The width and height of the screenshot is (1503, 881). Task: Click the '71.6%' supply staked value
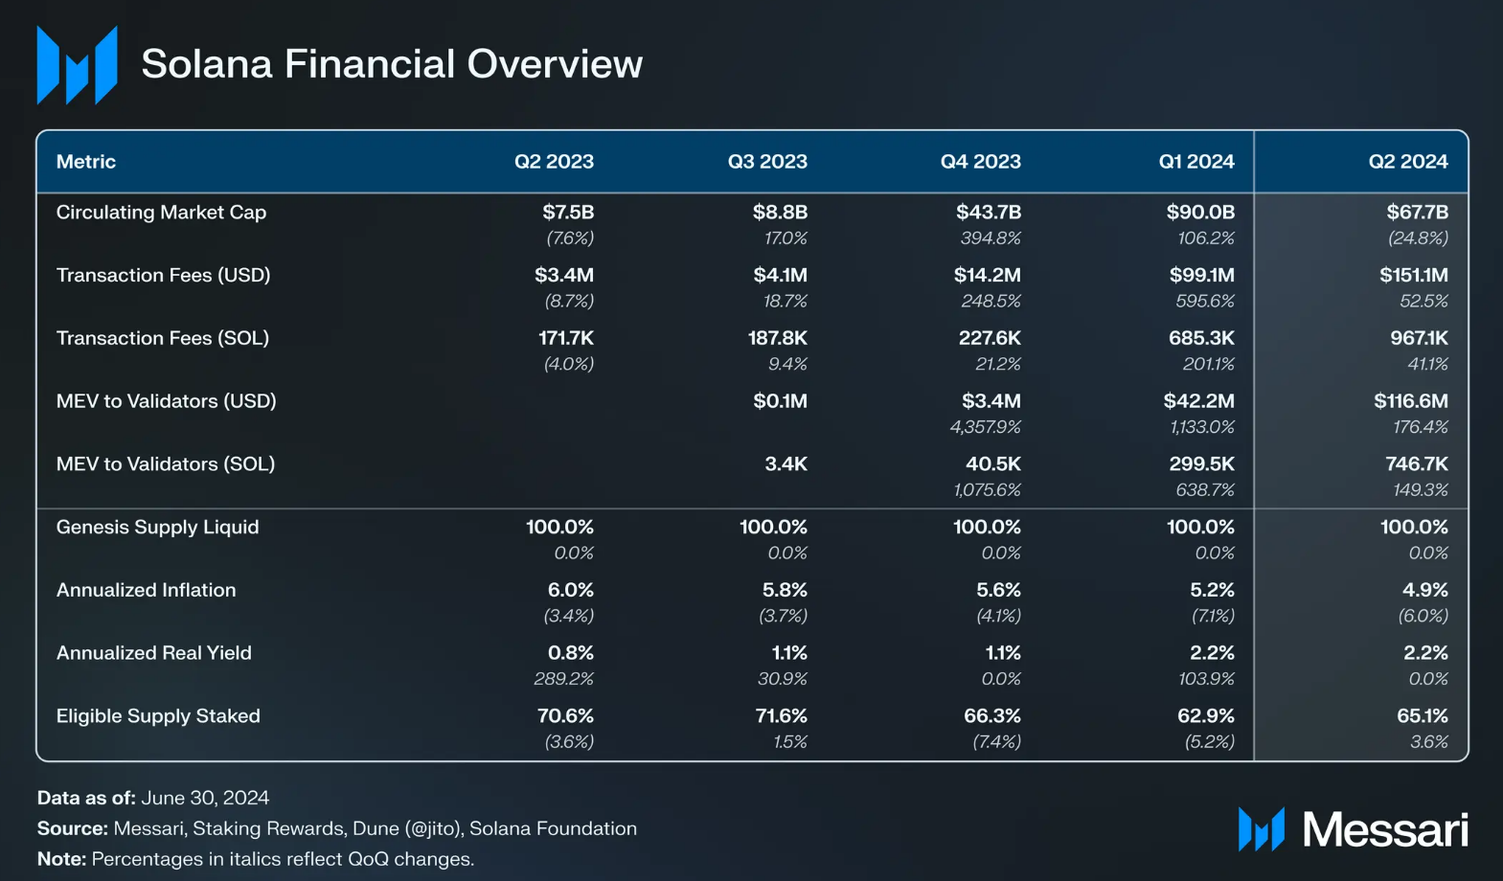coord(780,716)
